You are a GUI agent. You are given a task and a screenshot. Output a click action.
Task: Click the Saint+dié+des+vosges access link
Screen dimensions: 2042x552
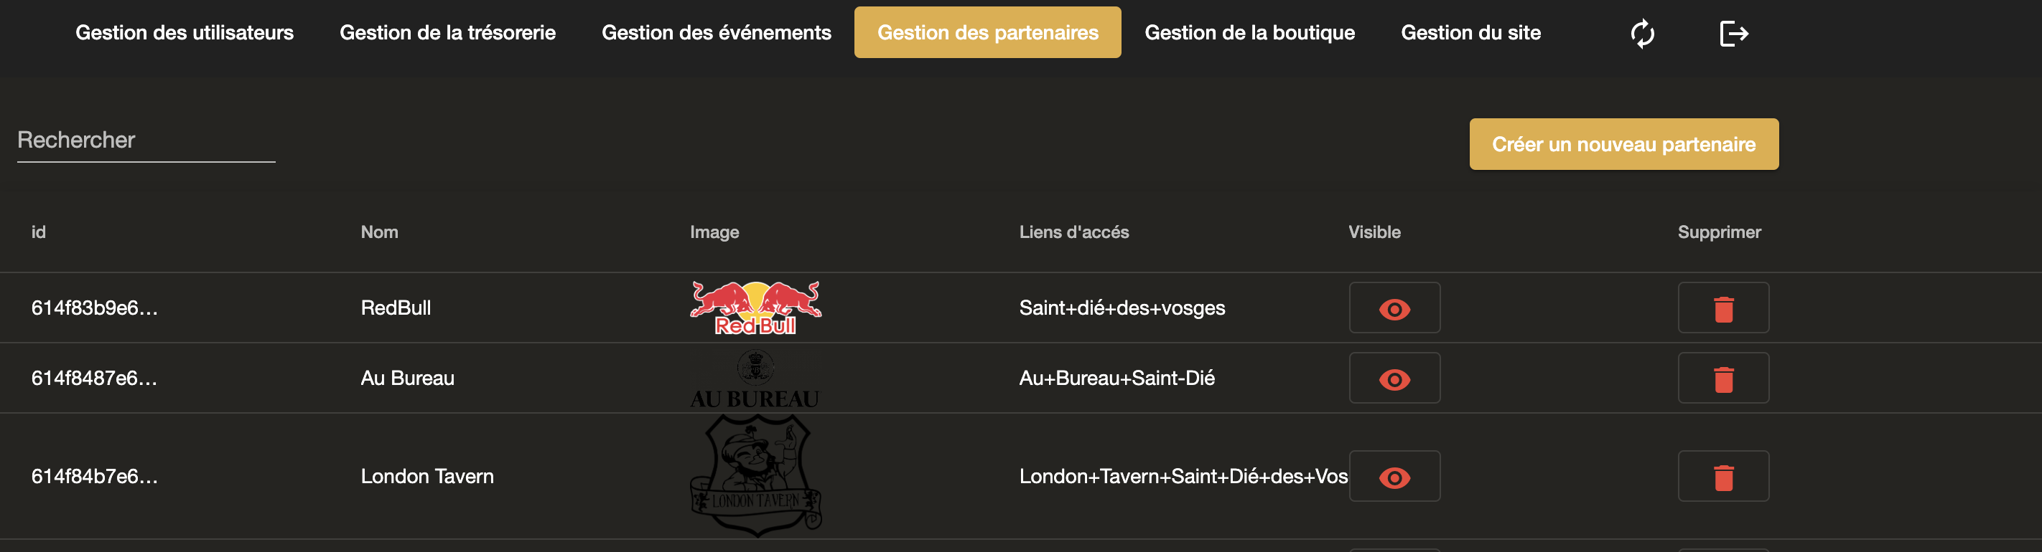coord(1122,308)
